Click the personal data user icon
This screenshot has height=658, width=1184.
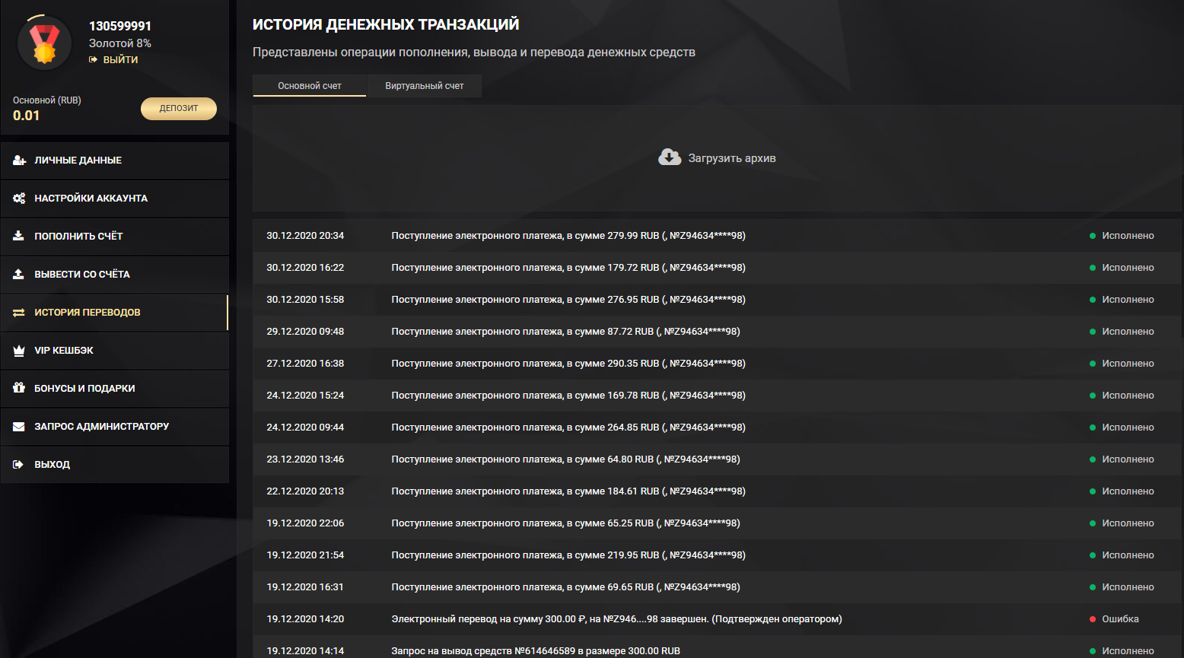(19, 161)
